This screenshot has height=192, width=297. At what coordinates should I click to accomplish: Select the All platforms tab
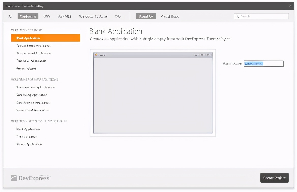pyautogui.click(x=10, y=16)
